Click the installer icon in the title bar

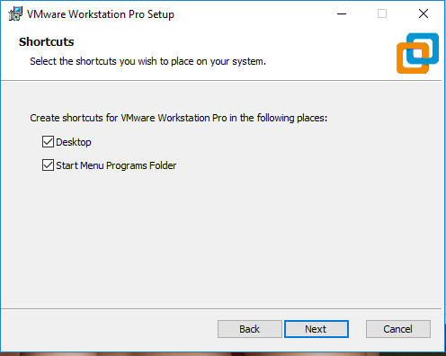(15, 13)
